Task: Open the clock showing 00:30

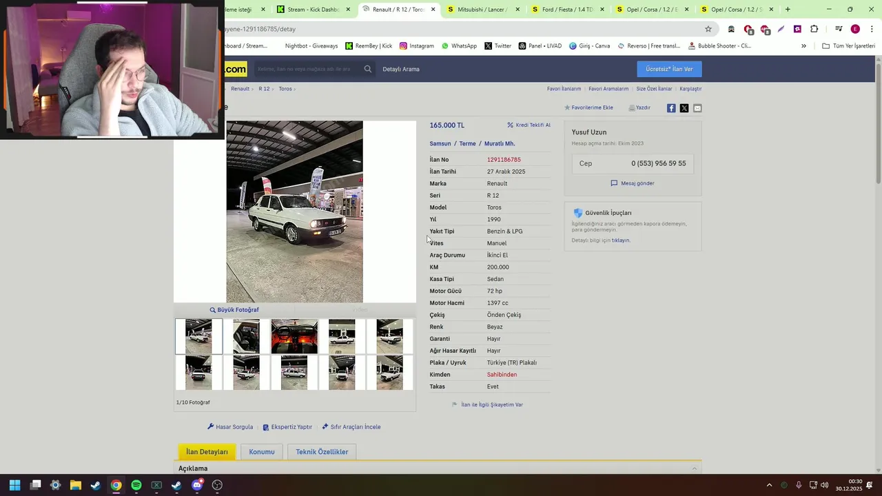Action: coord(849,485)
